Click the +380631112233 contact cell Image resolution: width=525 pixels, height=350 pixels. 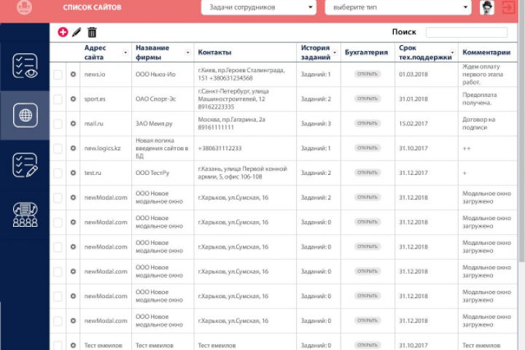219,148
